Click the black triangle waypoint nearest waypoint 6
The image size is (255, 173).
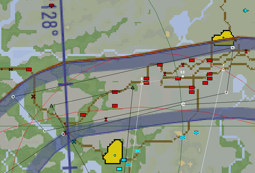(x=133, y=87)
